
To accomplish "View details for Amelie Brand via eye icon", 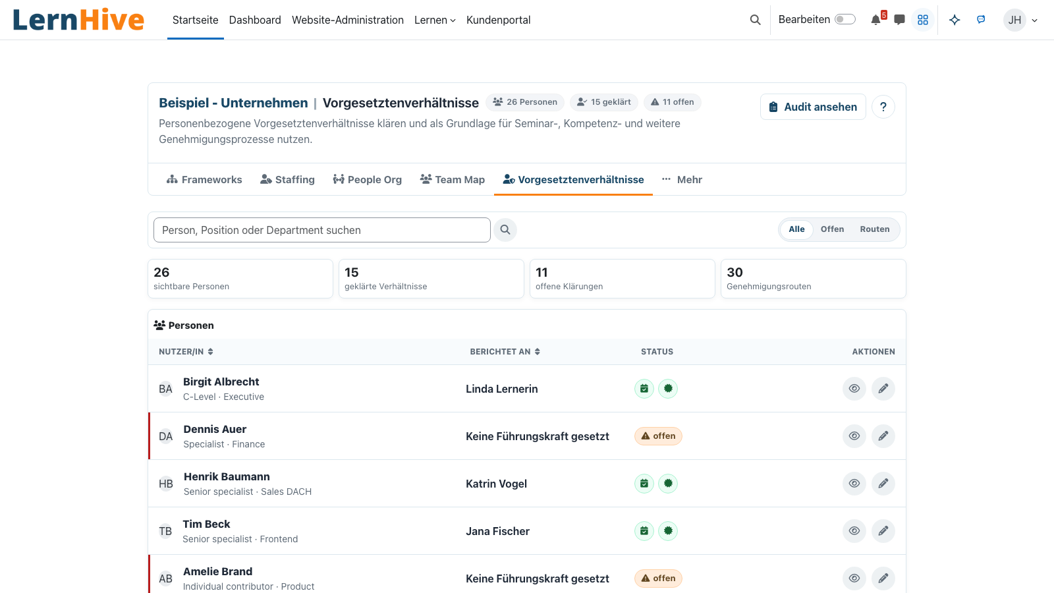I will [x=854, y=579].
